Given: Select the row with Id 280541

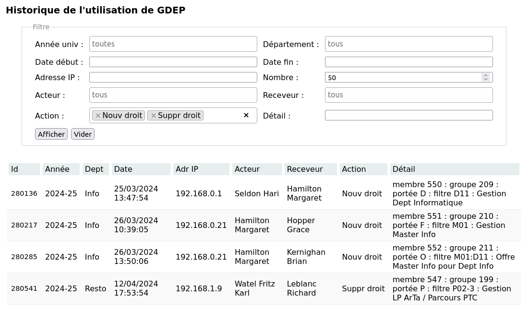Looking at the screenshot, I should 264,288.
